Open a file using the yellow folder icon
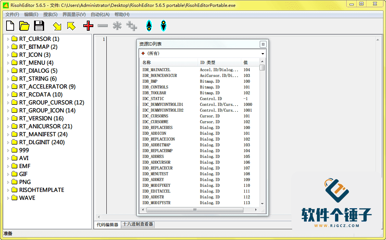 pos(24,26)
